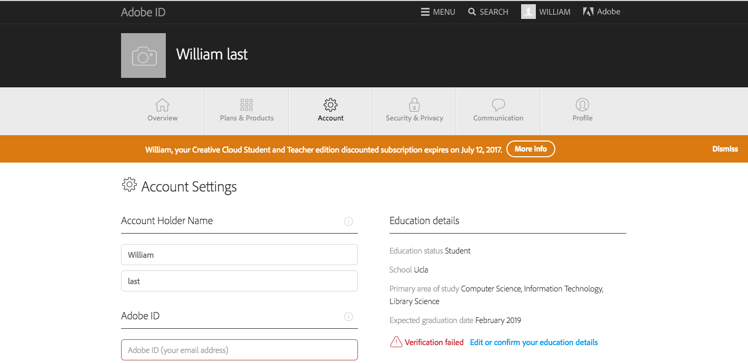This screenshot has width=748, height=363.
Task: Click the Adobe ID email address field
Action: tap(239, 350)
